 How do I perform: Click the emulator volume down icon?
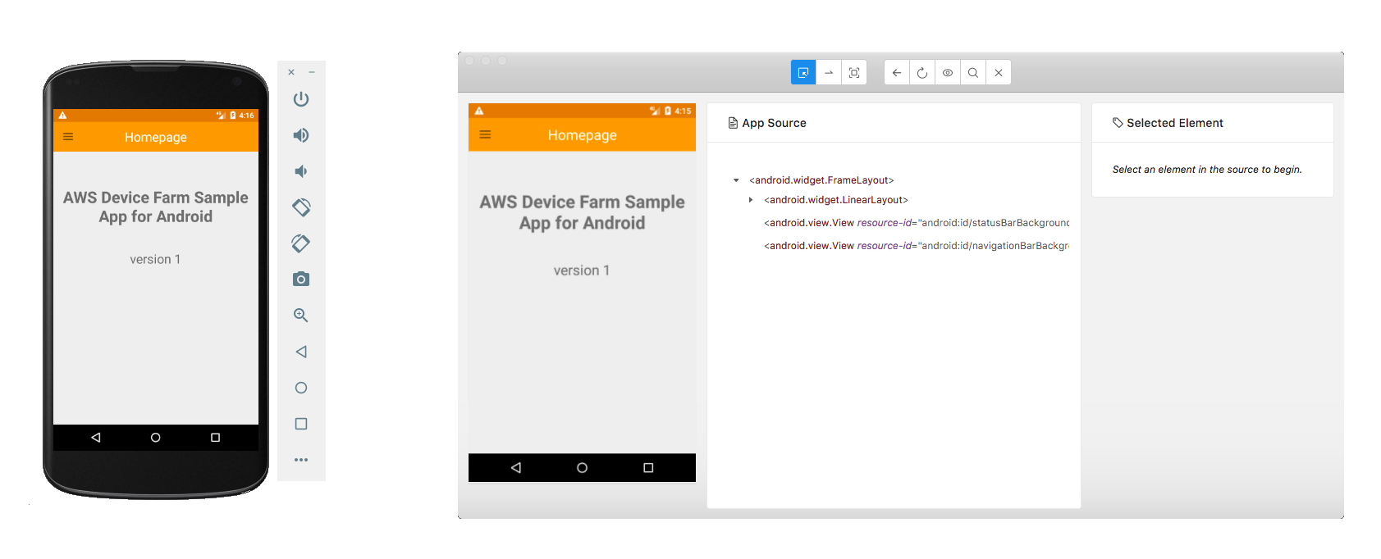pyautogui.click(x=301, y=171)
